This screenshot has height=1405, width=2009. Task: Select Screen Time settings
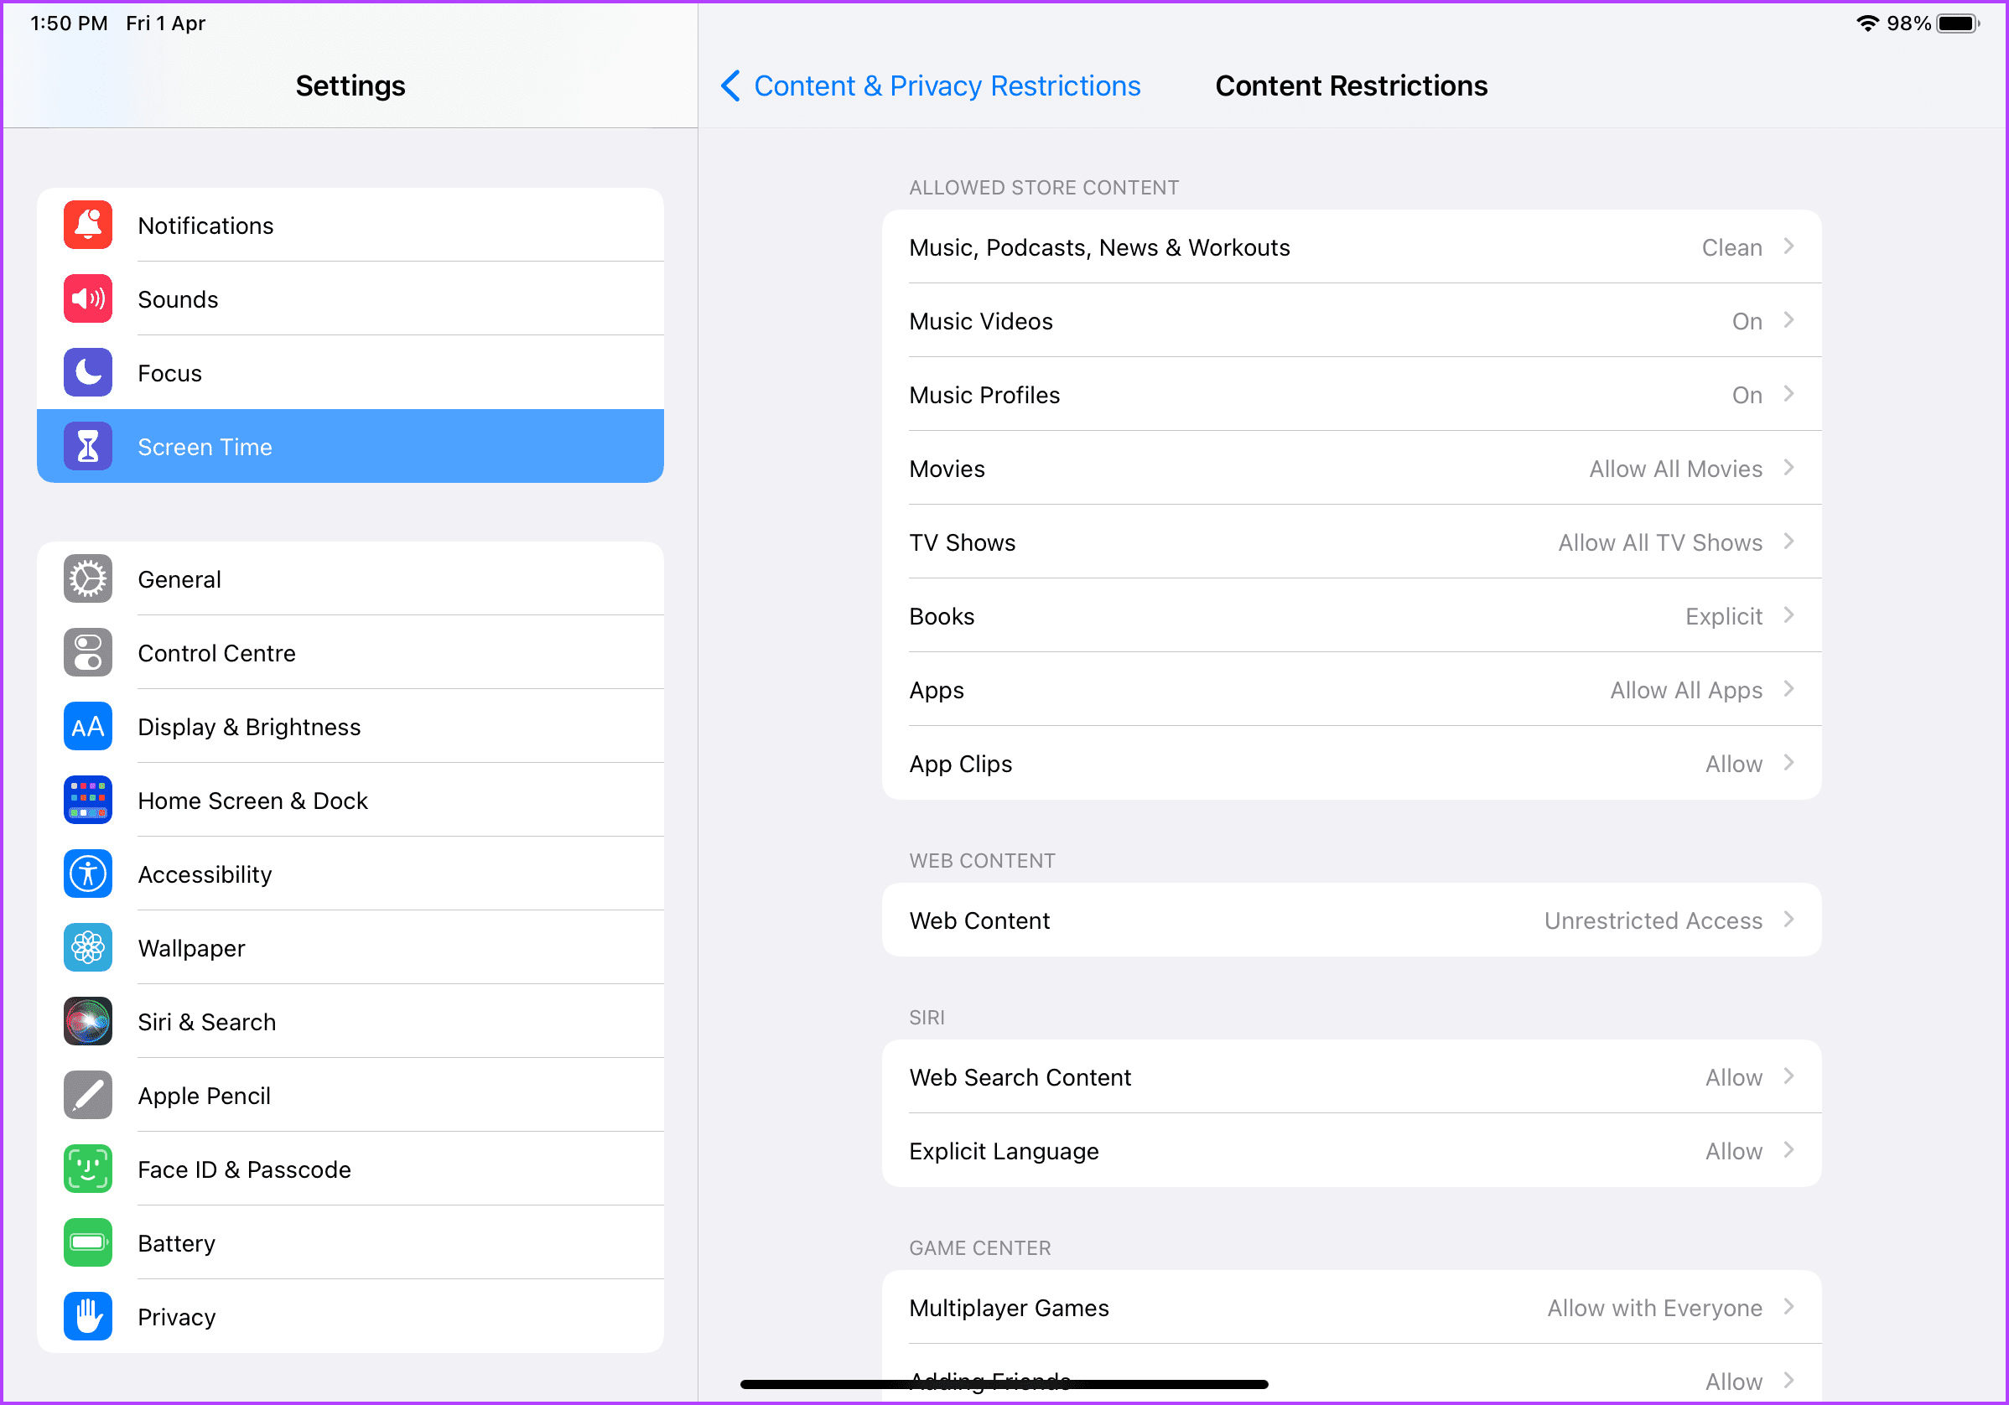tap(350, 447)
